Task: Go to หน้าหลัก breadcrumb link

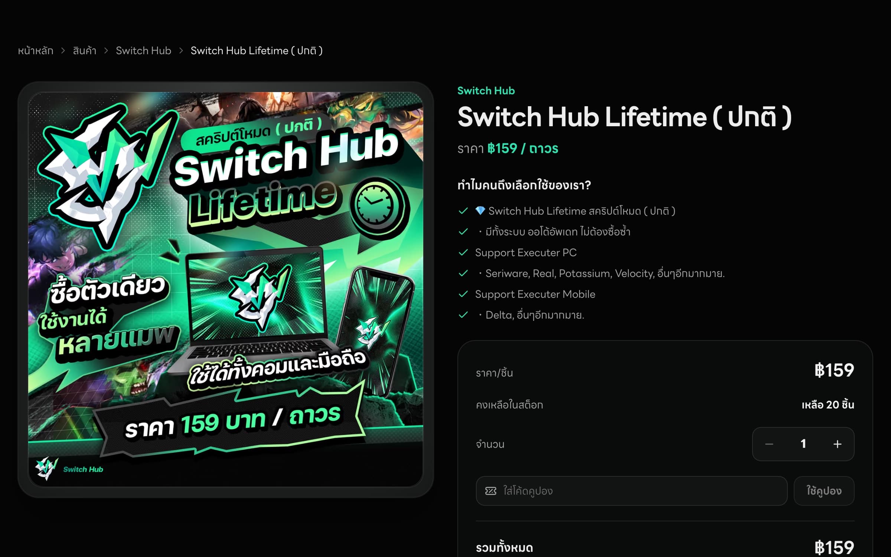Action: [36, 51]
